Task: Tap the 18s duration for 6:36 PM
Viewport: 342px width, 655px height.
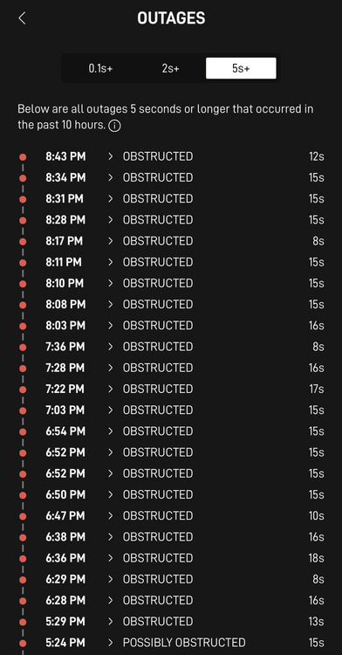Action: pyautogui.click(x=317, y=558)
